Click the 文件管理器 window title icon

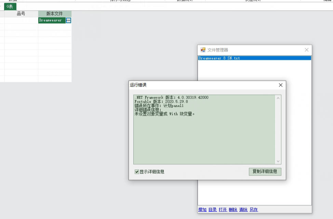203,50
